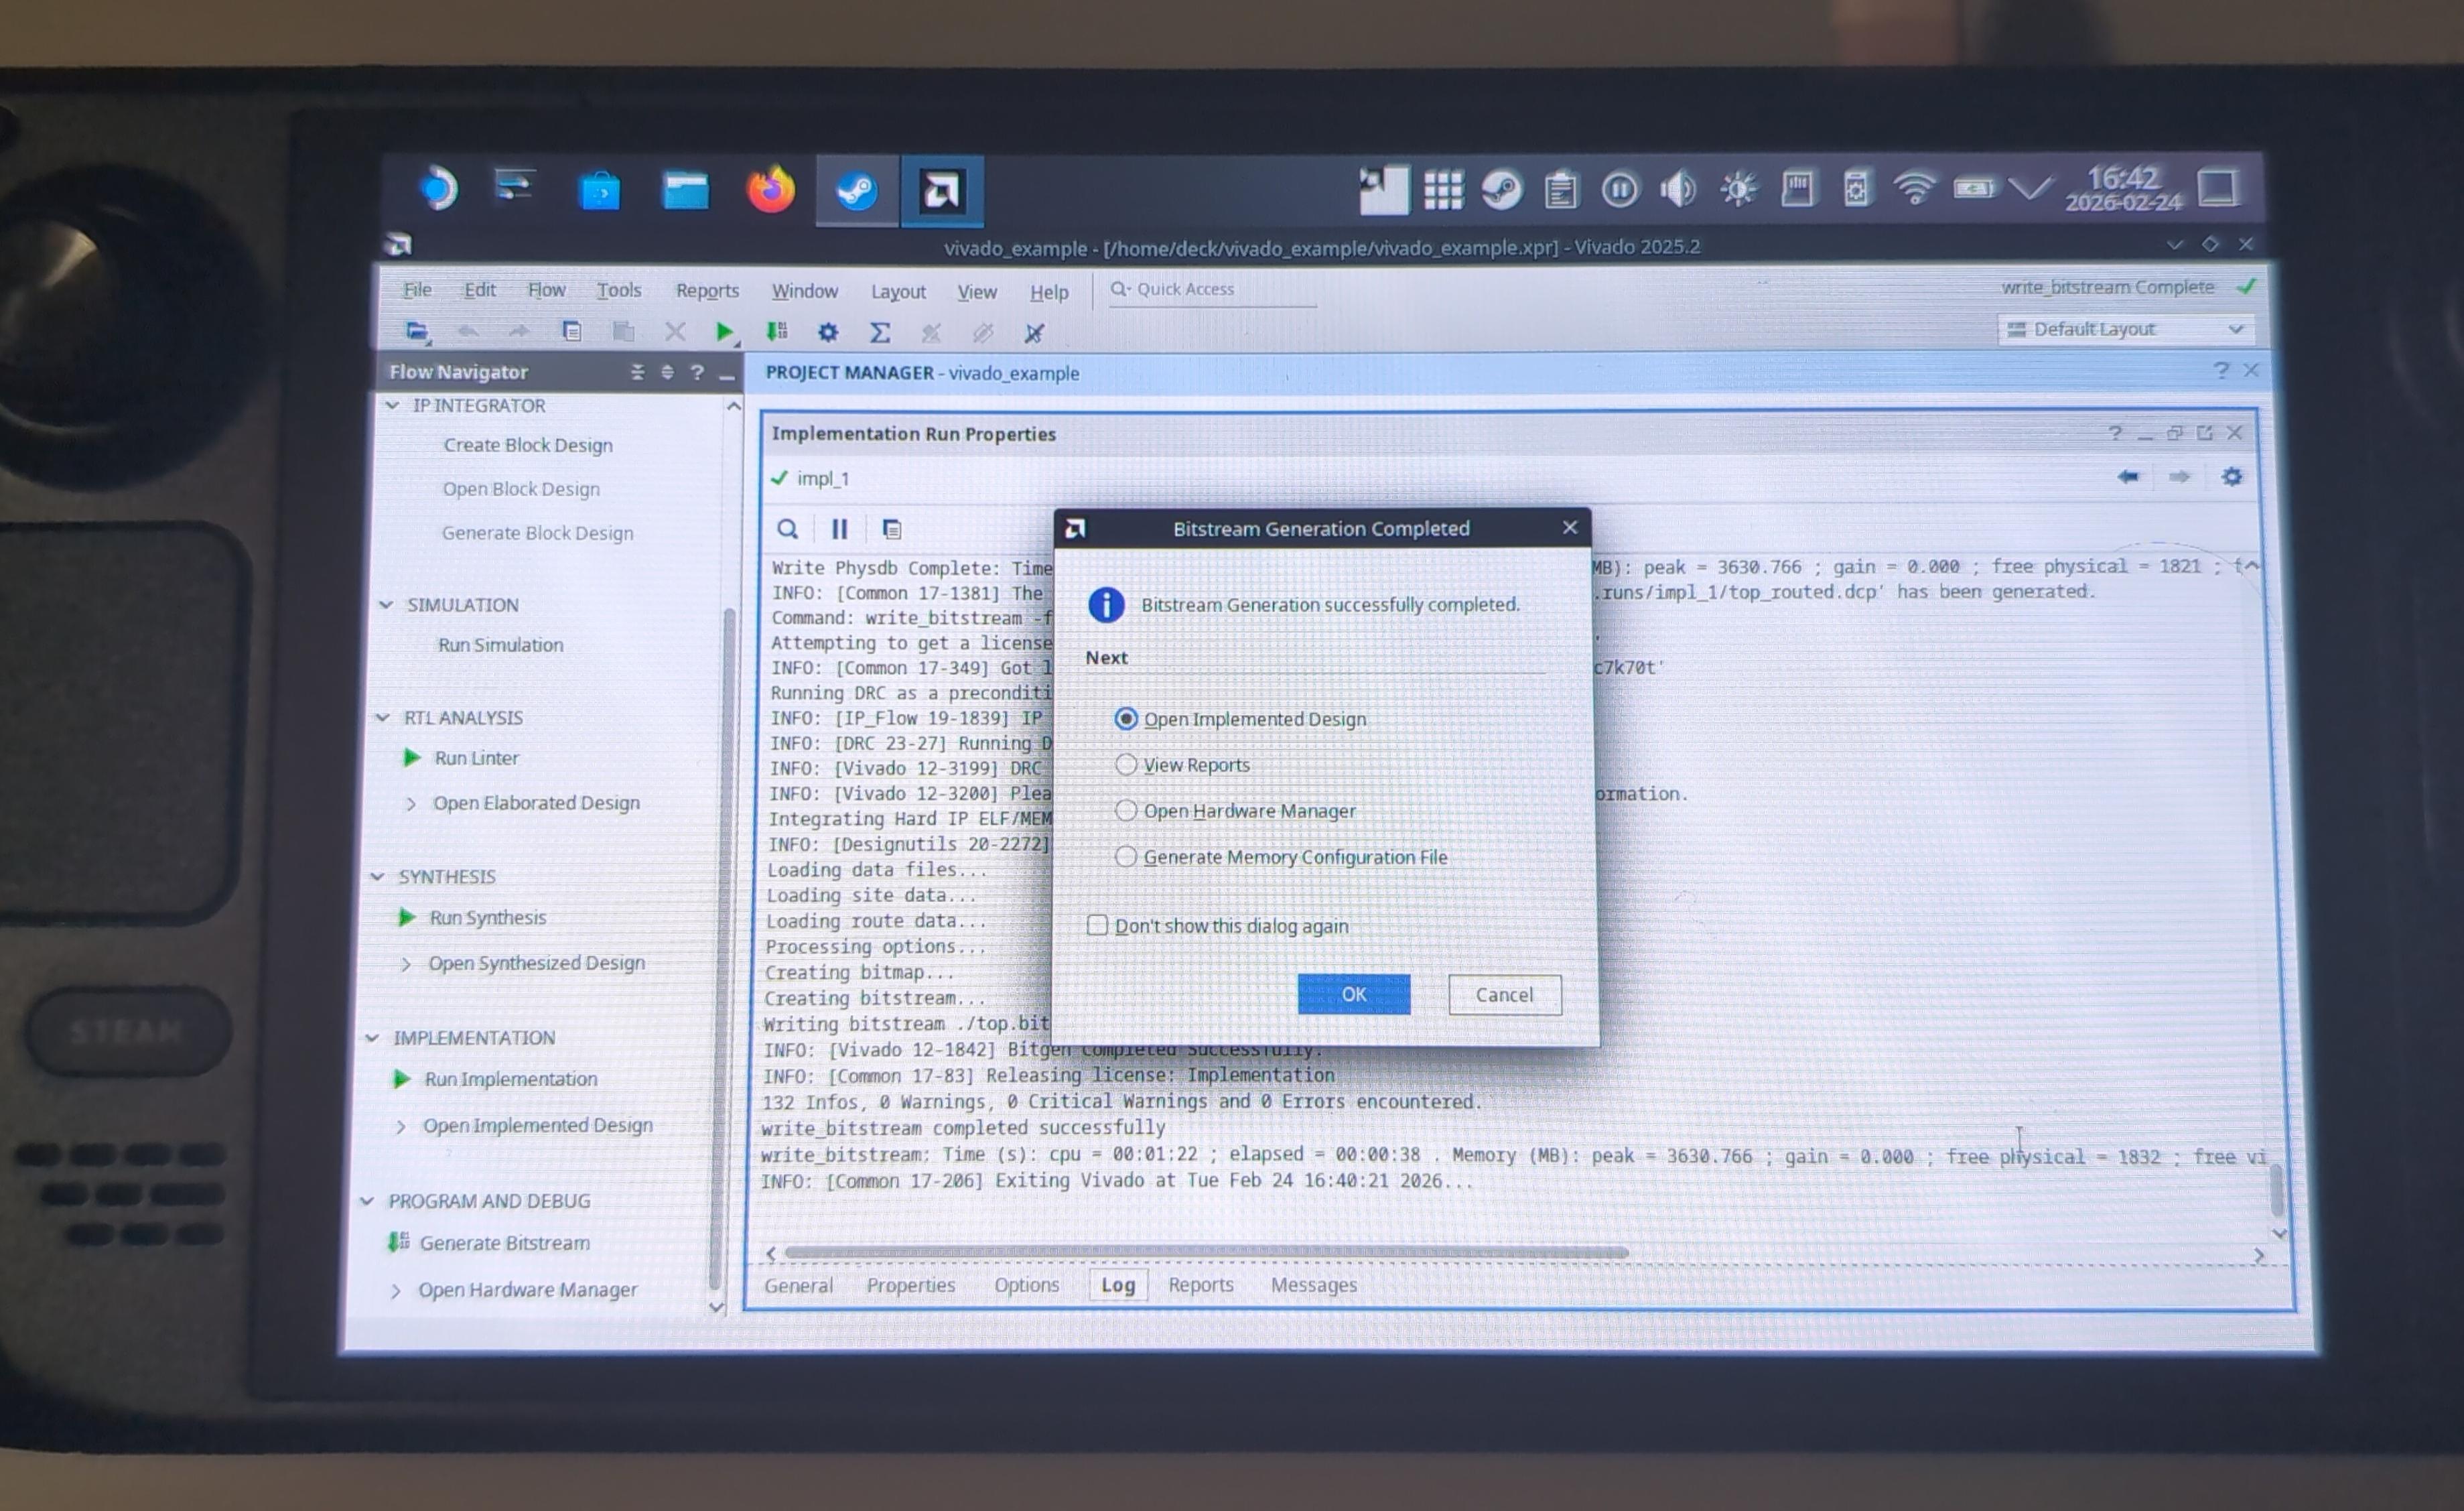Click the Generate Bitstream toolbar icon
The height and width of the screenshot is (1511, 2464).
(777, 332)
